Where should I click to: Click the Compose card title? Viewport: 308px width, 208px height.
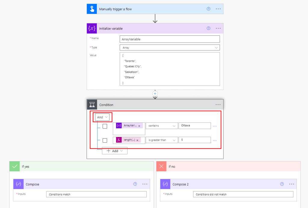(32, 184)
